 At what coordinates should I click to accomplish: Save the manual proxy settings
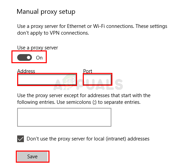tap(32, 157)
